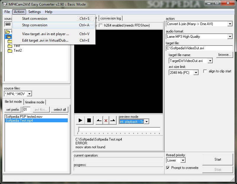Image resolution: width=237 pixels, height=184 pixels.
Task: Click the set prefix button
Action: tap(13, 110)
